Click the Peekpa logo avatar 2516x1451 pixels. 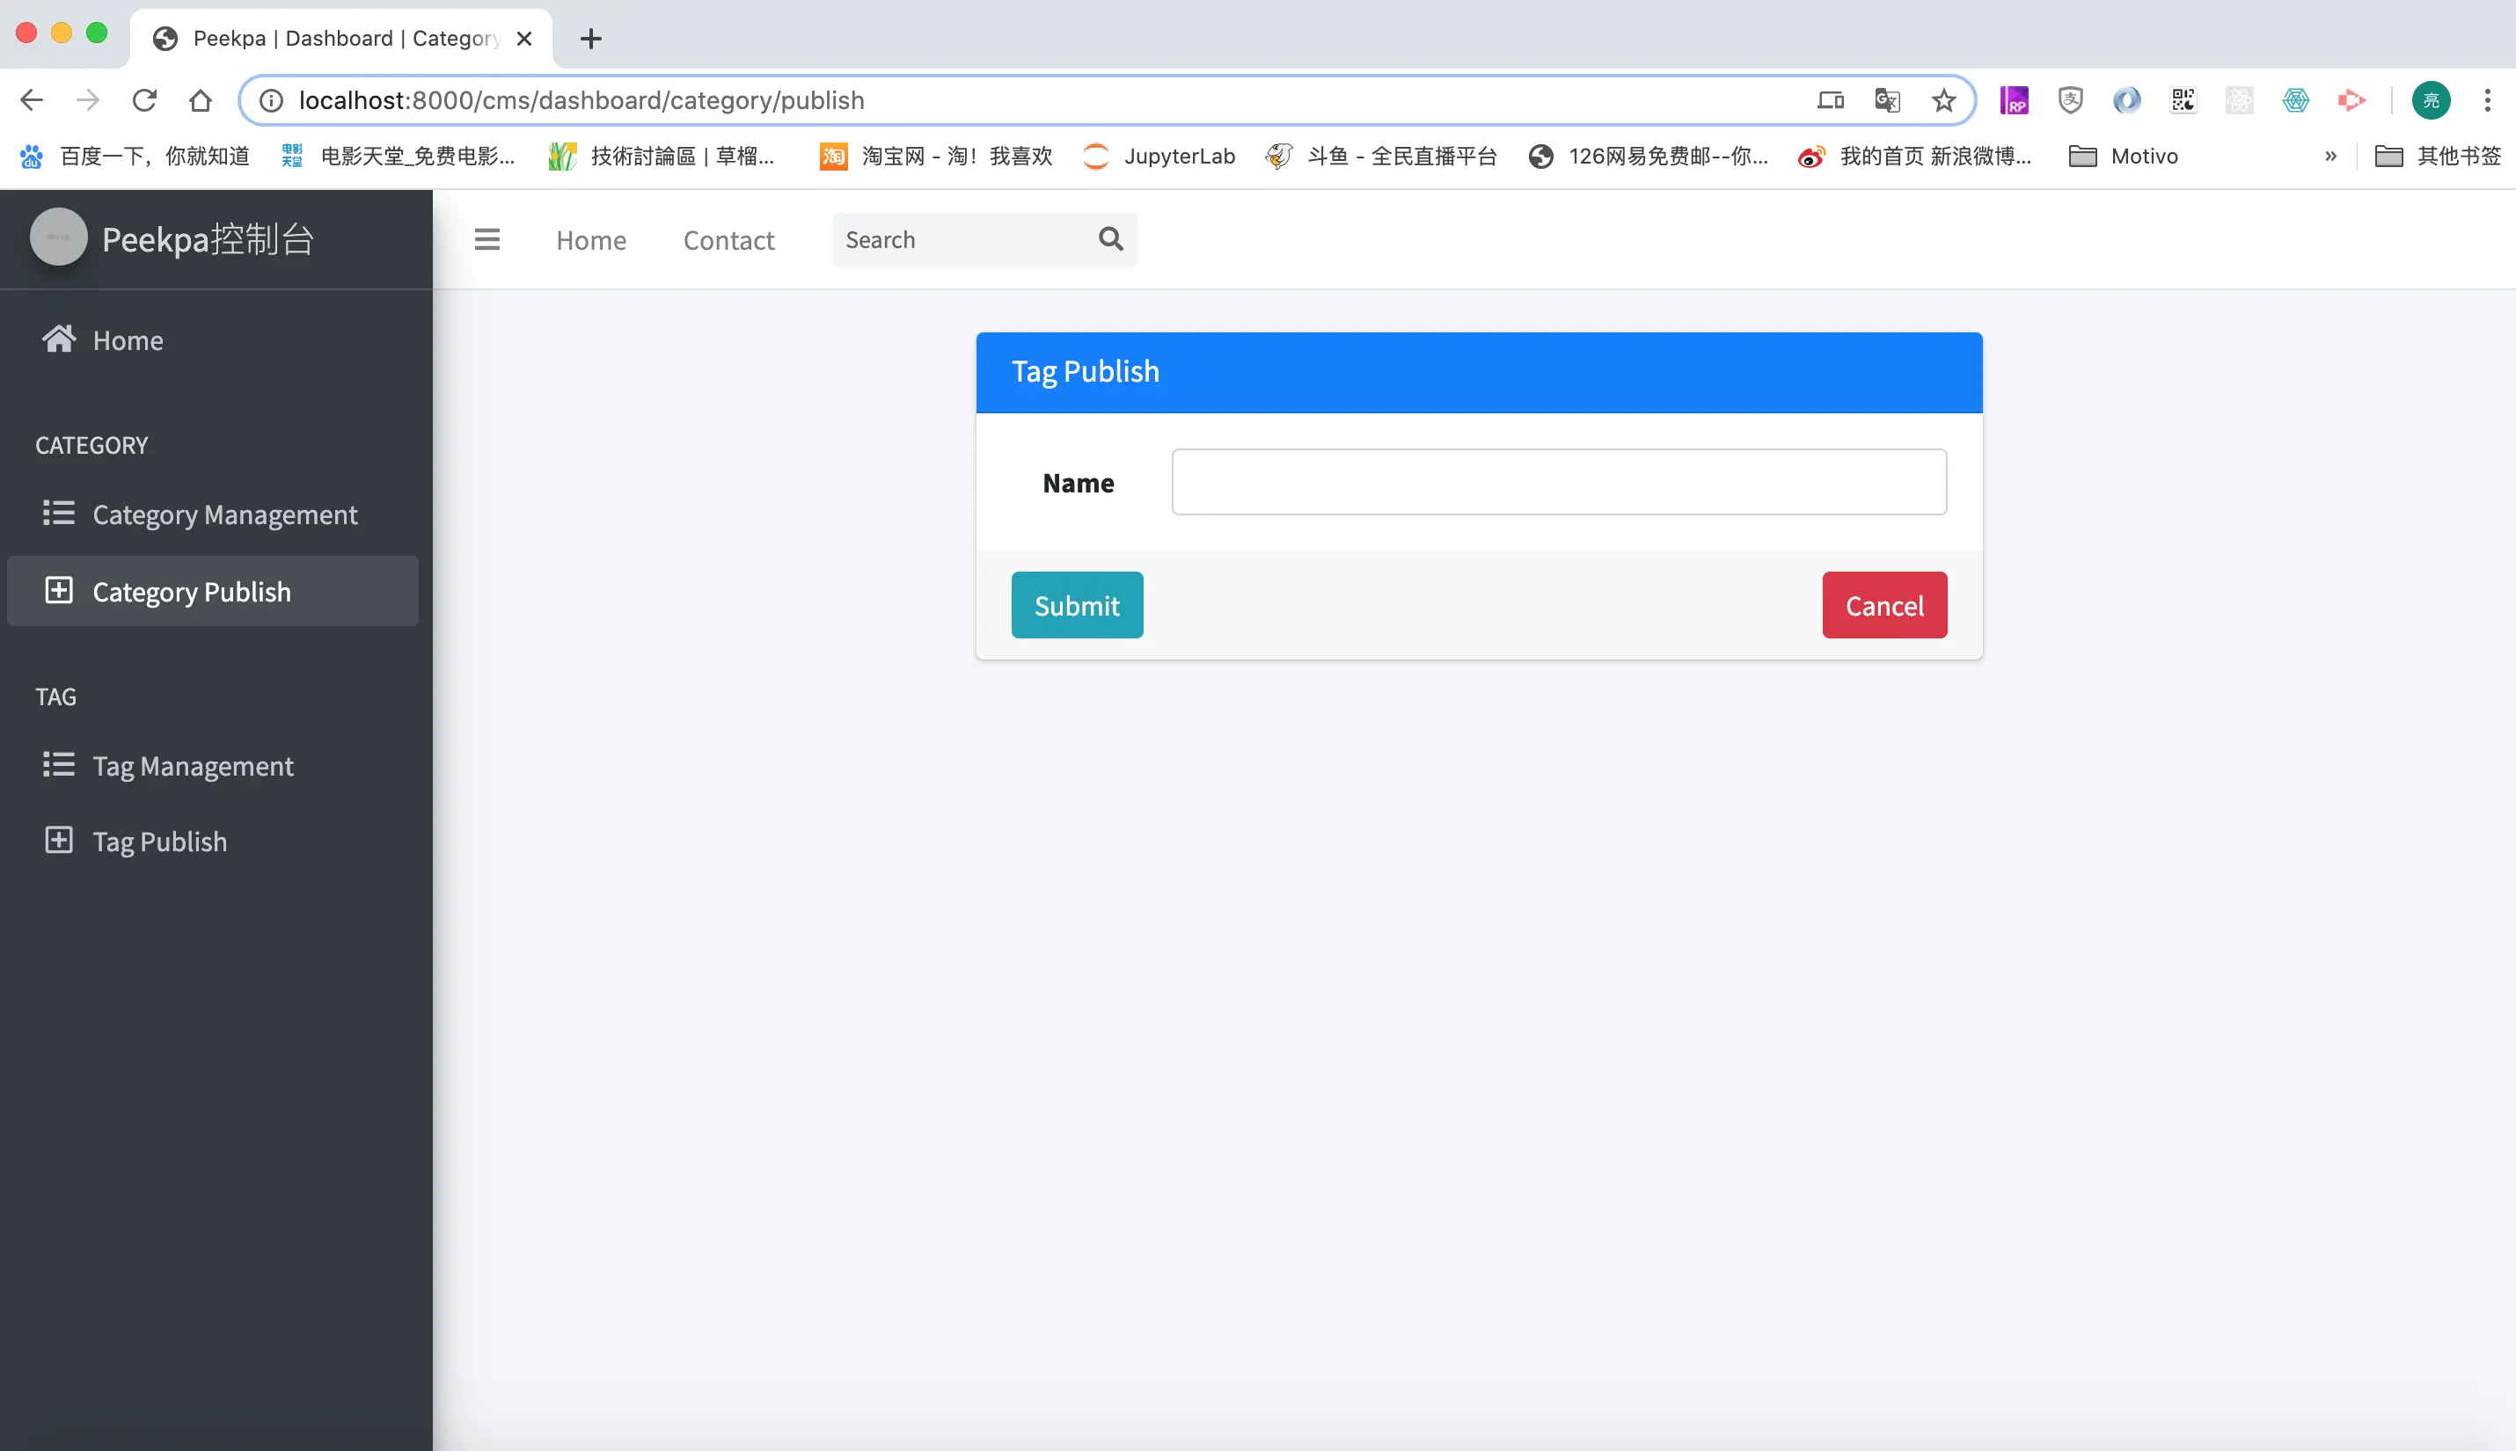tap(59, 238)
